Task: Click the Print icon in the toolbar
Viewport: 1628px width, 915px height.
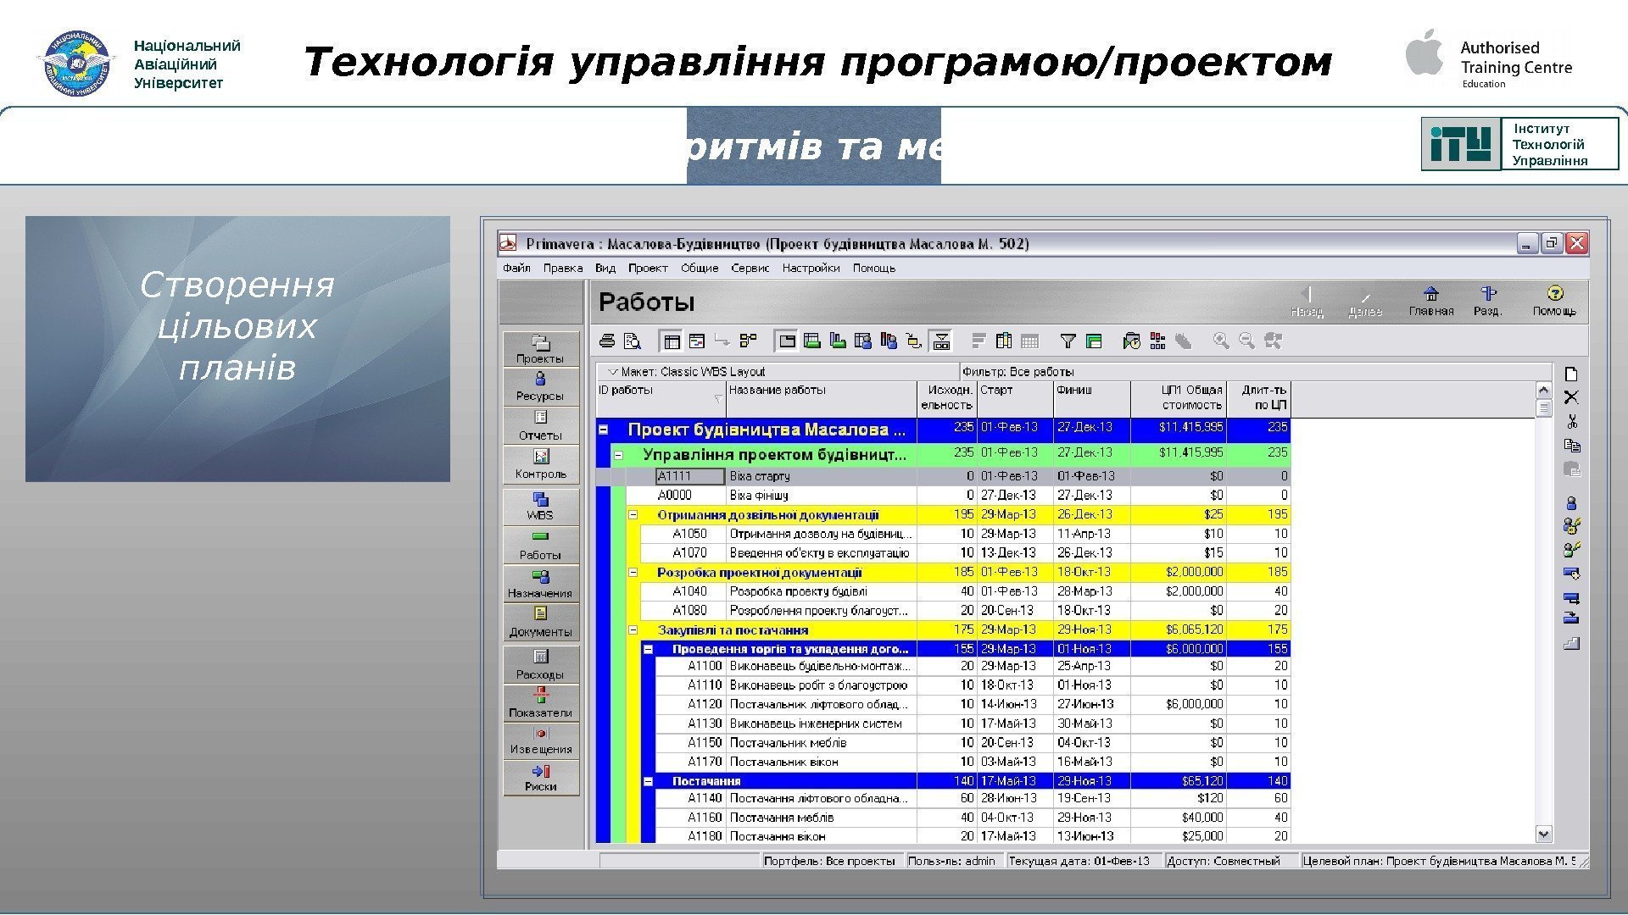Action: (x=607, y=341)
